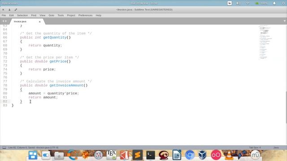The image size is (287, 161).
Task: Launch VLC media player from dock
Action: (229, 155)
